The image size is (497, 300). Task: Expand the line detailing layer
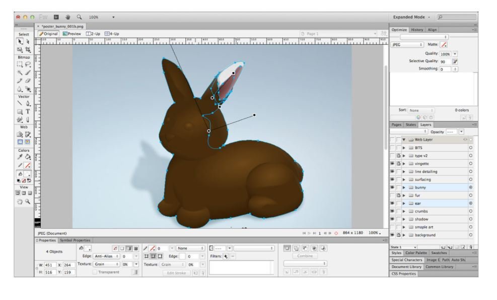404,171
